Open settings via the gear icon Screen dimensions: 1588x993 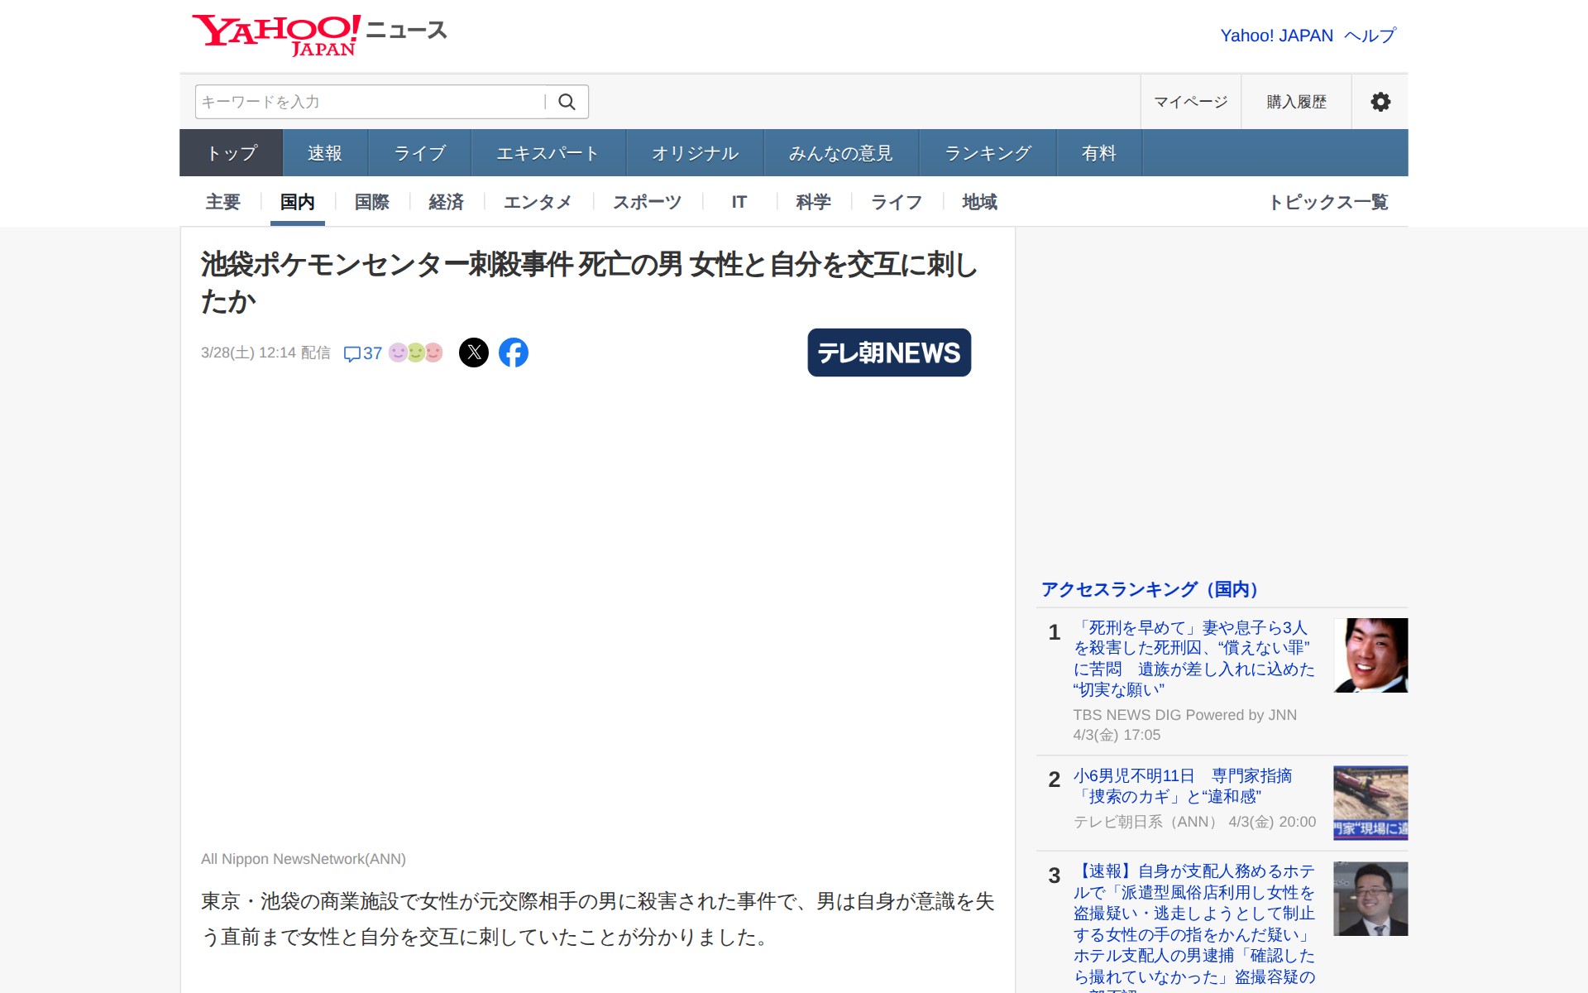[x=1380, y=102]
